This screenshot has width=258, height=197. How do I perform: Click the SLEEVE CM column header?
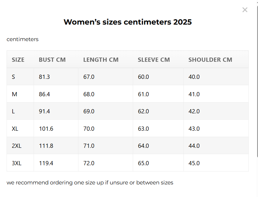(x=154, y=60)
